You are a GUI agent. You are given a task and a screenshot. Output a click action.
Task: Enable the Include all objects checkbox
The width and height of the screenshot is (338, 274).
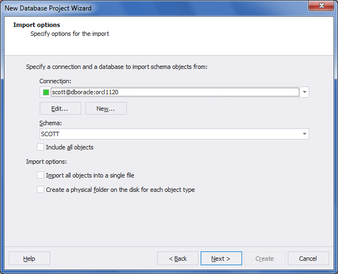click(x=41, y=147)
